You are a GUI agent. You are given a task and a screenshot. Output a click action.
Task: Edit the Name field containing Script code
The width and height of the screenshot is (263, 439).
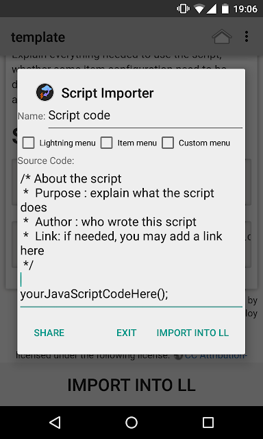tap(145, 117)
